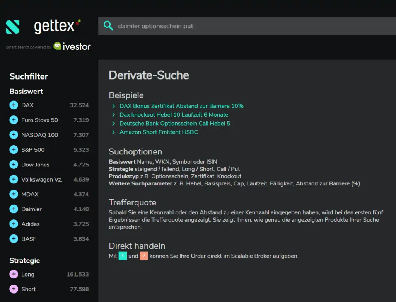Add Daimler filter plus icon
This screenshot has height=302, width=396.
[x=14, y=209]
